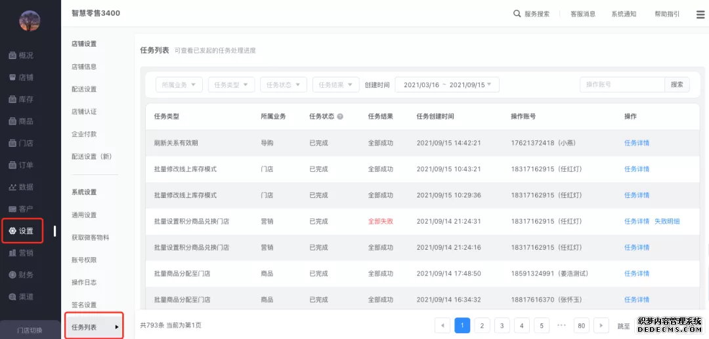Open 任务详情 for the 21:24:16 task
709x339 pixels.
637,247
